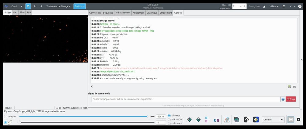306x129 pixels.
Task: Open the Graphique tab
Action: 152,13
